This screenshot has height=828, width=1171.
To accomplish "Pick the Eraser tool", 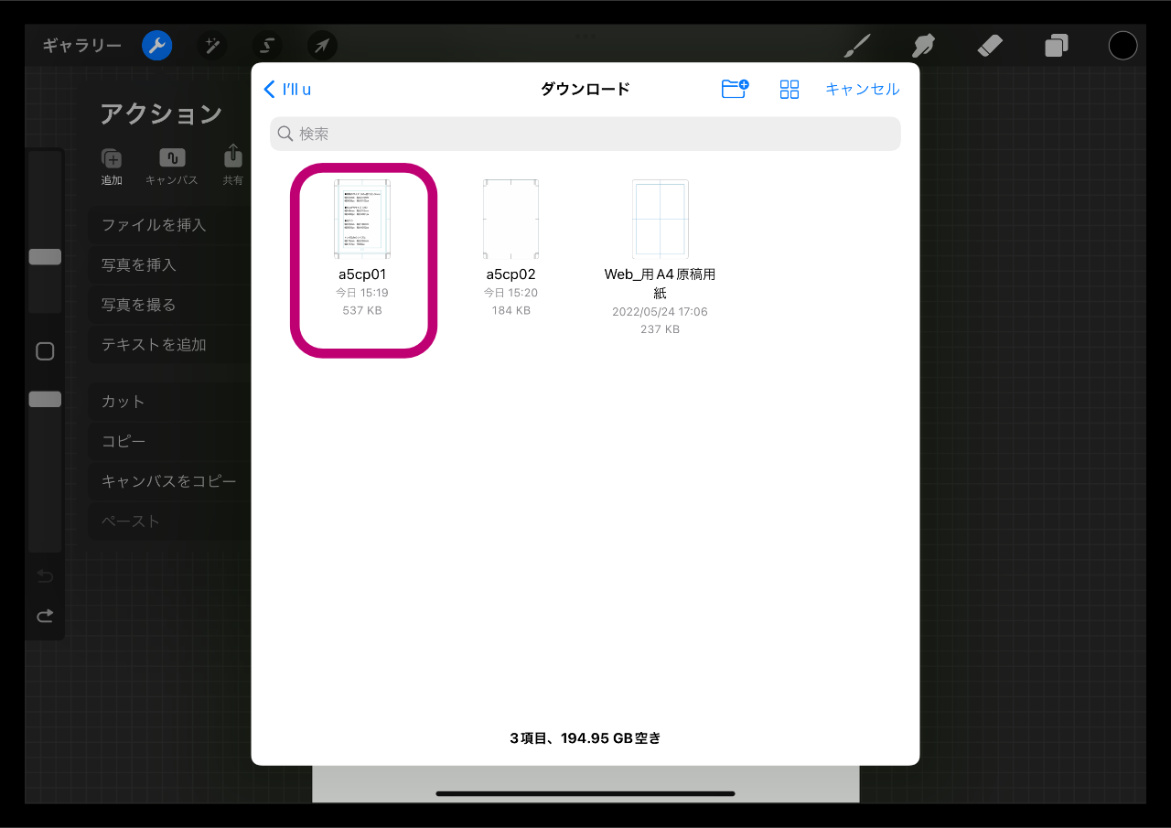I will coord(990,46).
